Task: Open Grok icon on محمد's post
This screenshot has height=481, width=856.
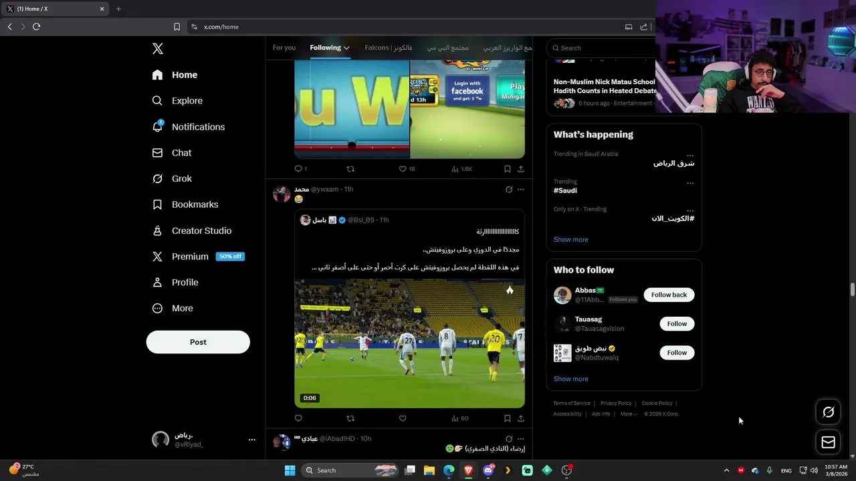Action: click(x=509, y=190)
